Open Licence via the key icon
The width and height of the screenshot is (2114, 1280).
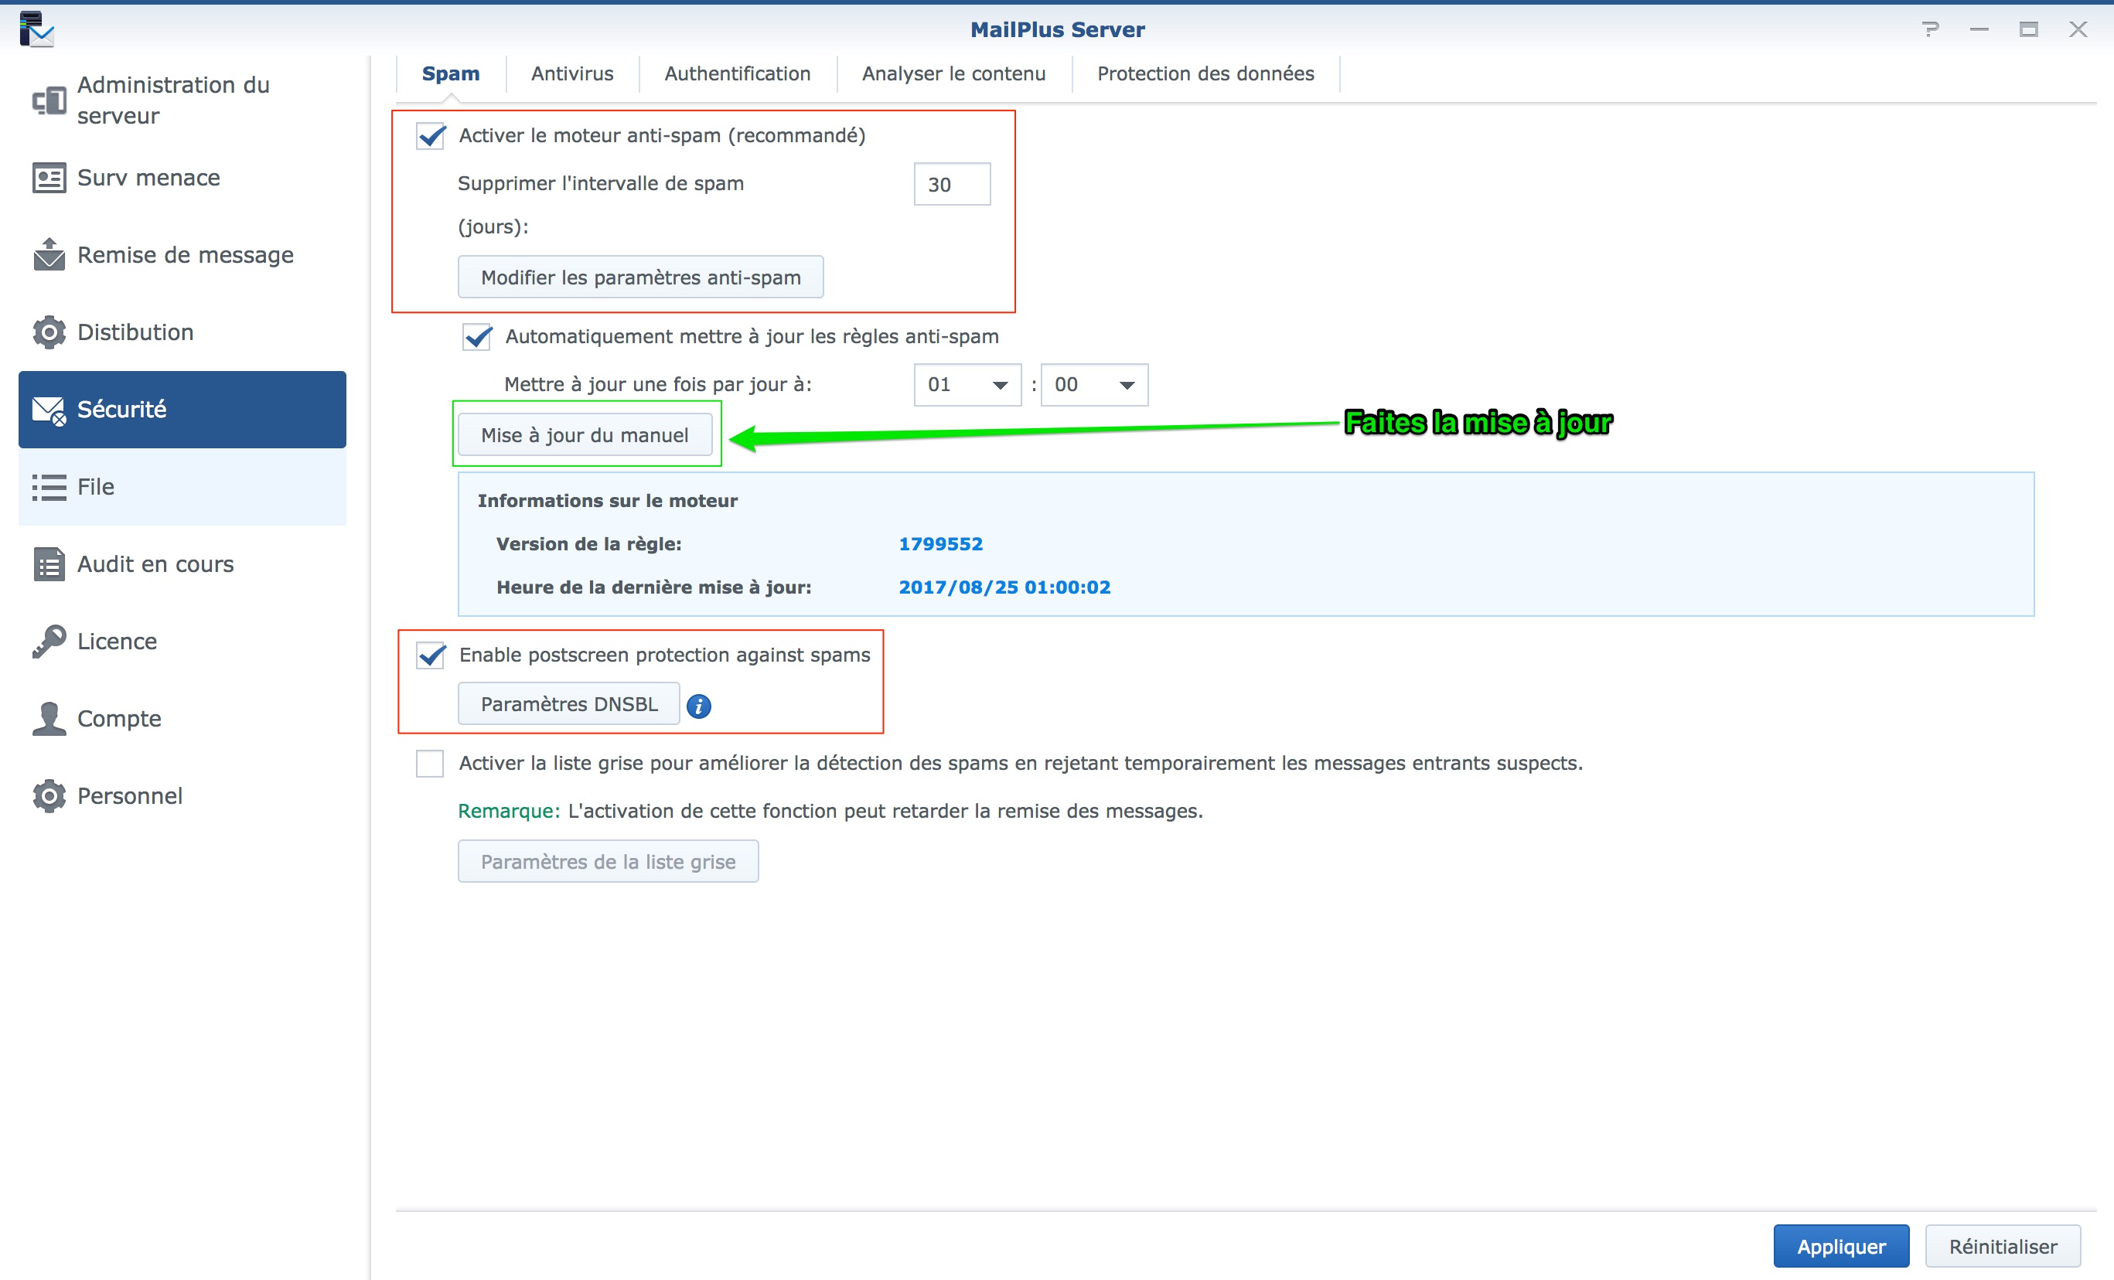pyautogui.click(x=49, y=642)
